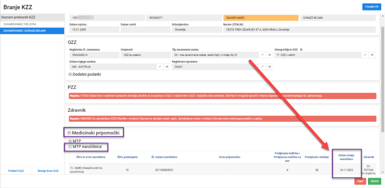Click the Datum rojstva field 15.01.2009
The width and height of the screenshot is (385, 188).
pos(94,29)
